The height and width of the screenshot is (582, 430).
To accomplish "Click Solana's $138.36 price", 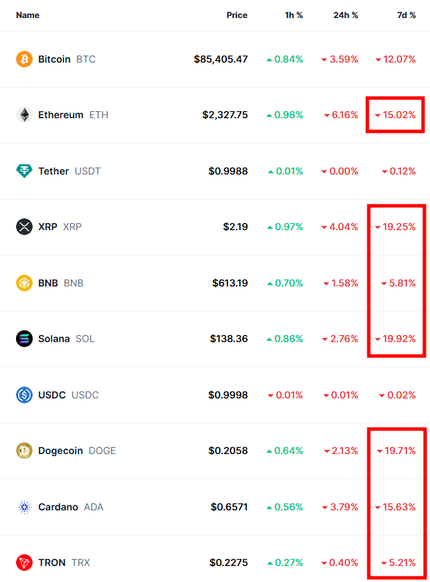I will [229, 339].
